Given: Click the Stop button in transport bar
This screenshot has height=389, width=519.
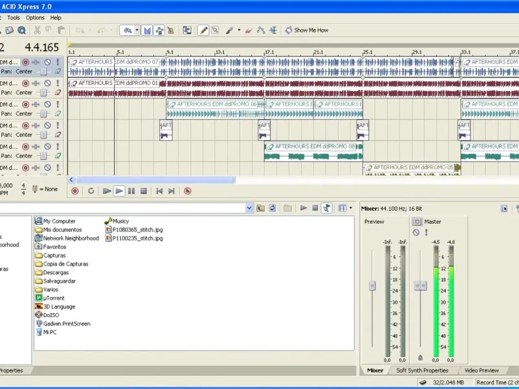Looking at the screenshot, I should pyautogui.click(x=143, y=191).
